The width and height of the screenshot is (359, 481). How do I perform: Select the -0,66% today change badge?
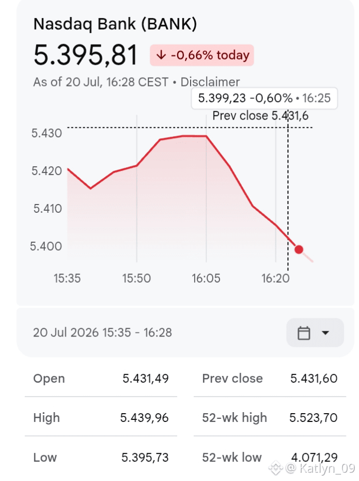pyautogui.click(x=201, y=55)
